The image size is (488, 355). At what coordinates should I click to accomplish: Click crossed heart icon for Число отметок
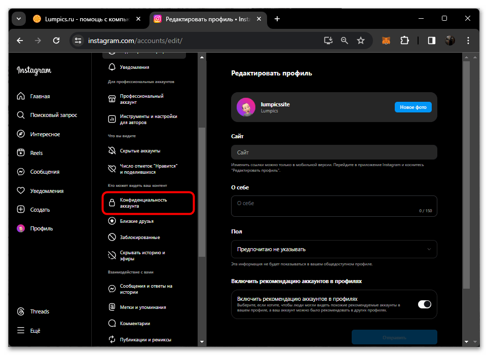[111, 169]
